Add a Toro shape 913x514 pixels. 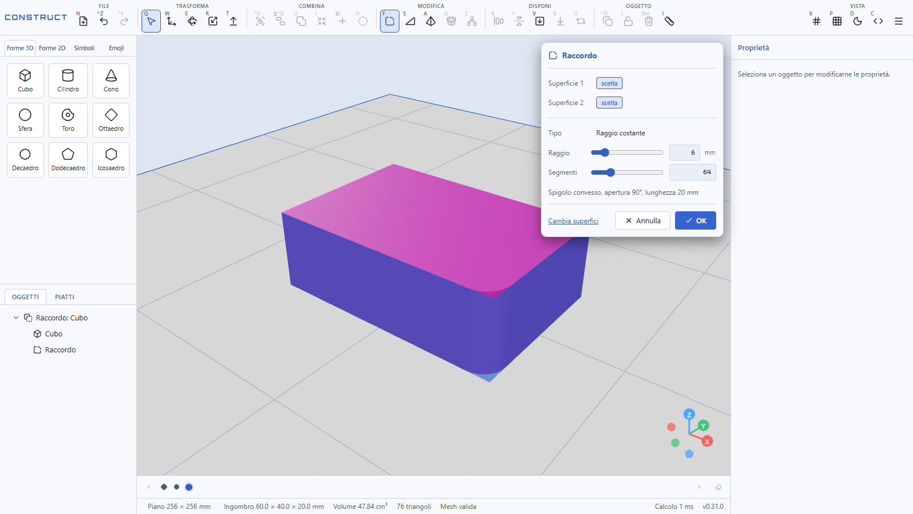click(x=68, y=120)
